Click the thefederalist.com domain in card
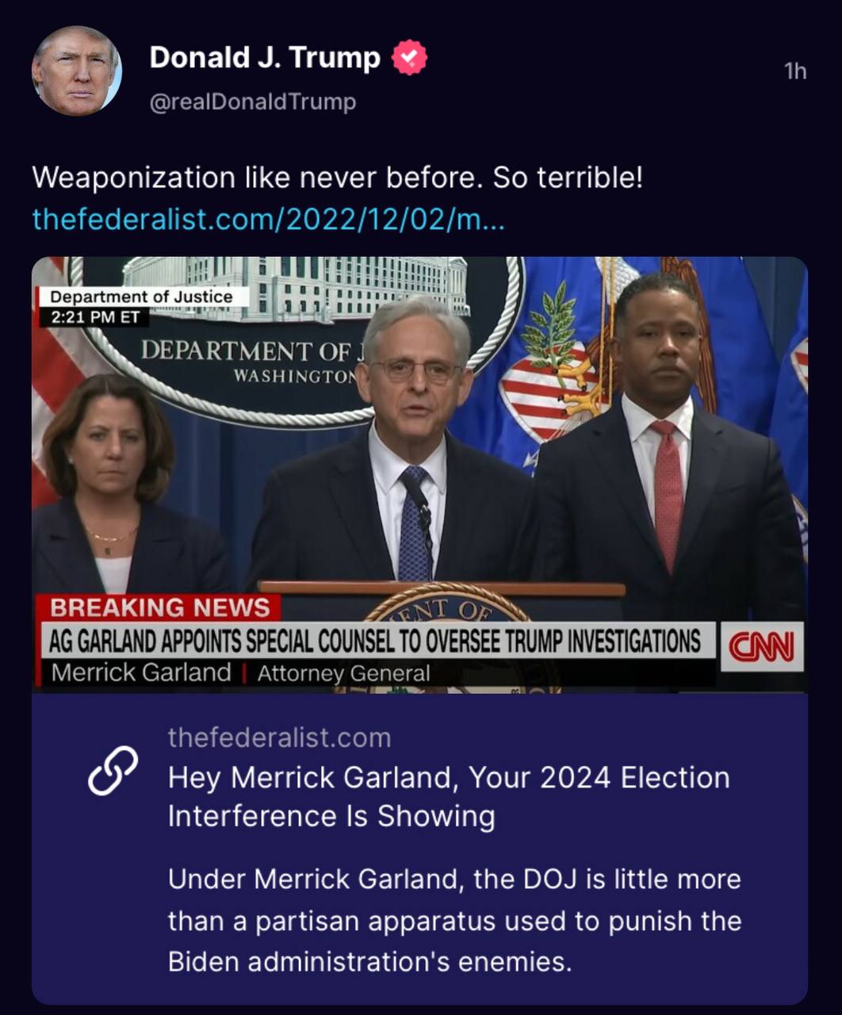842x1015 pixels. [x=279, y=737]
